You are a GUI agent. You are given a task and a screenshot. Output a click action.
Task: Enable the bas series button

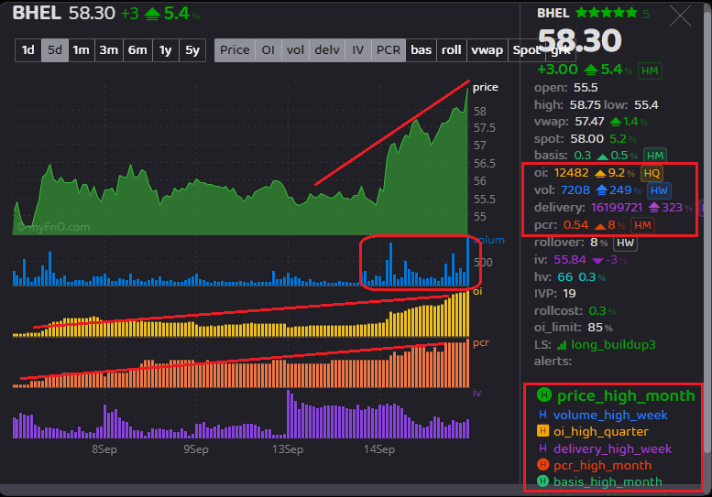[x=421, y=49]
